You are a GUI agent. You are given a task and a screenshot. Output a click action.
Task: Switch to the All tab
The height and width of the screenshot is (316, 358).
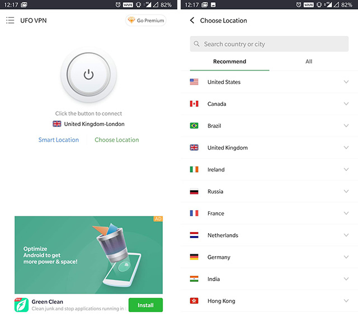click(309, 62)
